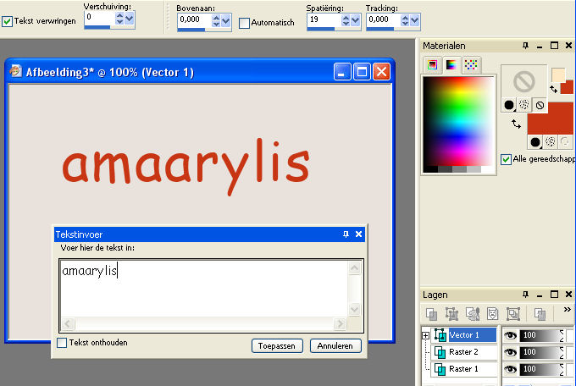The image size is (576, 386).
Task: Click the Spatiëring value field
Action: coord(324,19)
